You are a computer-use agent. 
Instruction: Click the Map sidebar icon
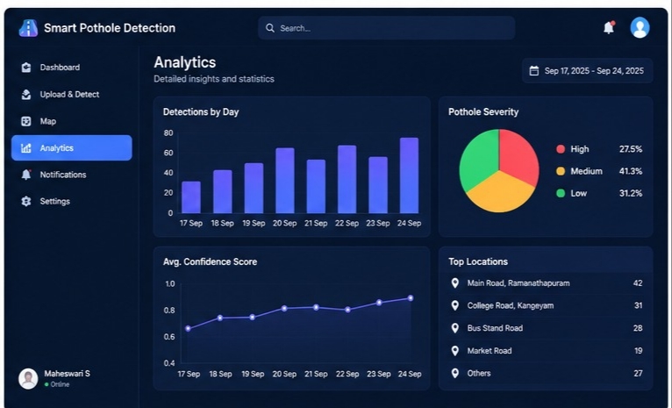point(26,121)
